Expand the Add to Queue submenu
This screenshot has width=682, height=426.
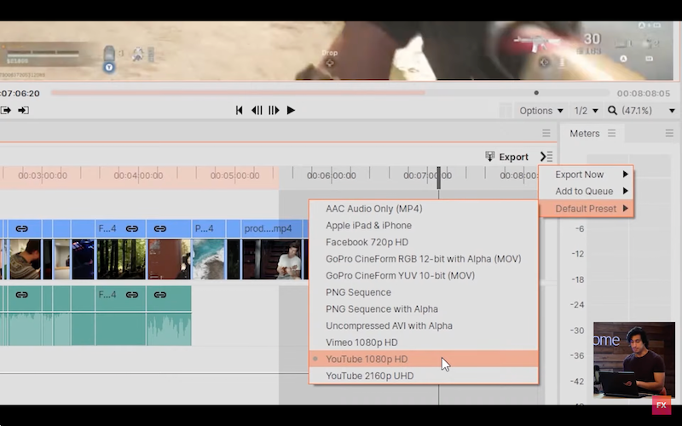pos(586,191)
